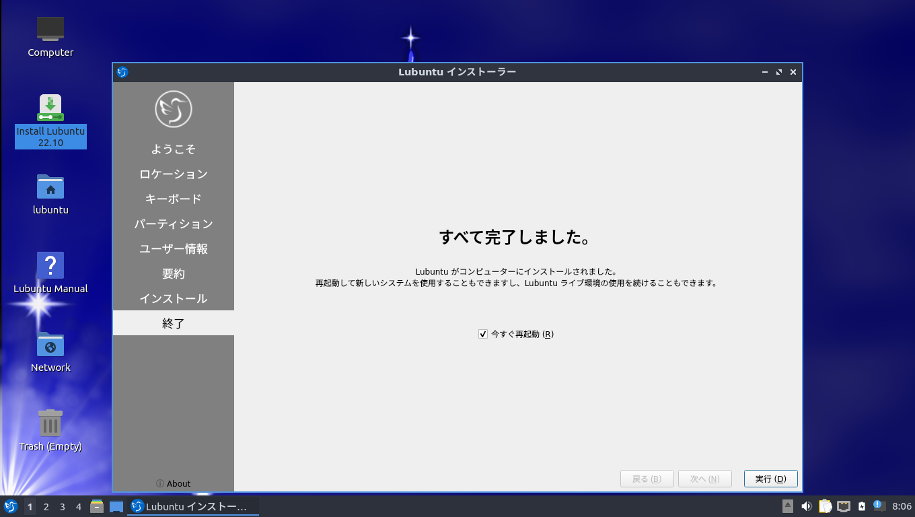Select the パーティション step in sidebar
Viewport: 915px width, 517px height.
click(174, 223)
